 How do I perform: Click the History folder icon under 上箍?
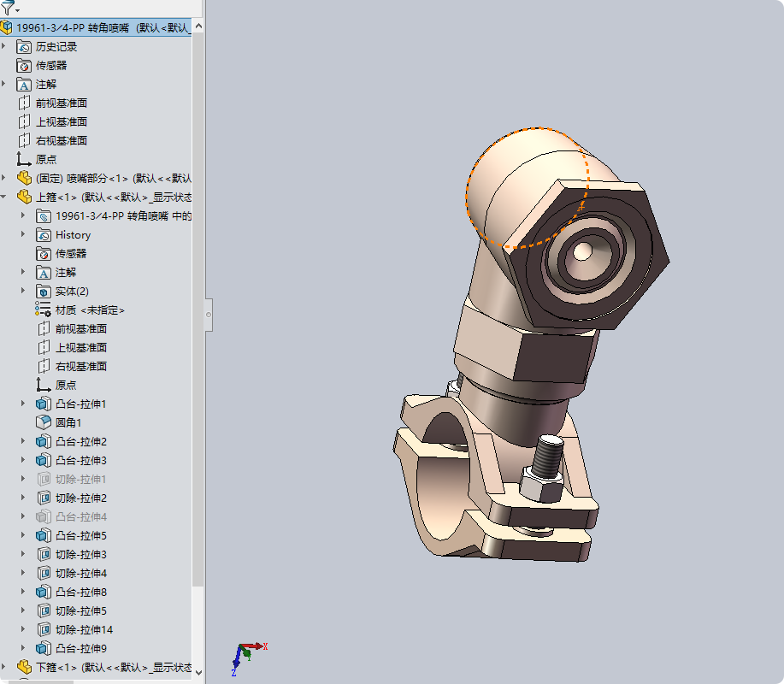tap(44, 235)
